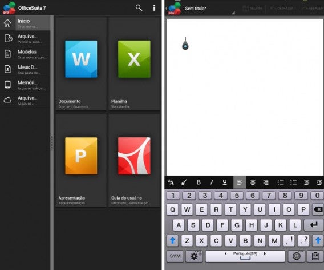
Task: Tap the backspace key
Action: 318,209
